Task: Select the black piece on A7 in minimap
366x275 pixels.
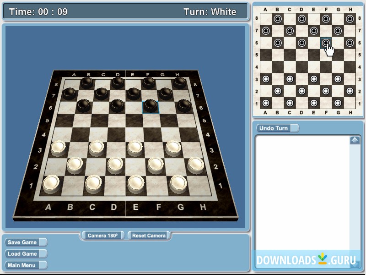Action: pos(266,32)
